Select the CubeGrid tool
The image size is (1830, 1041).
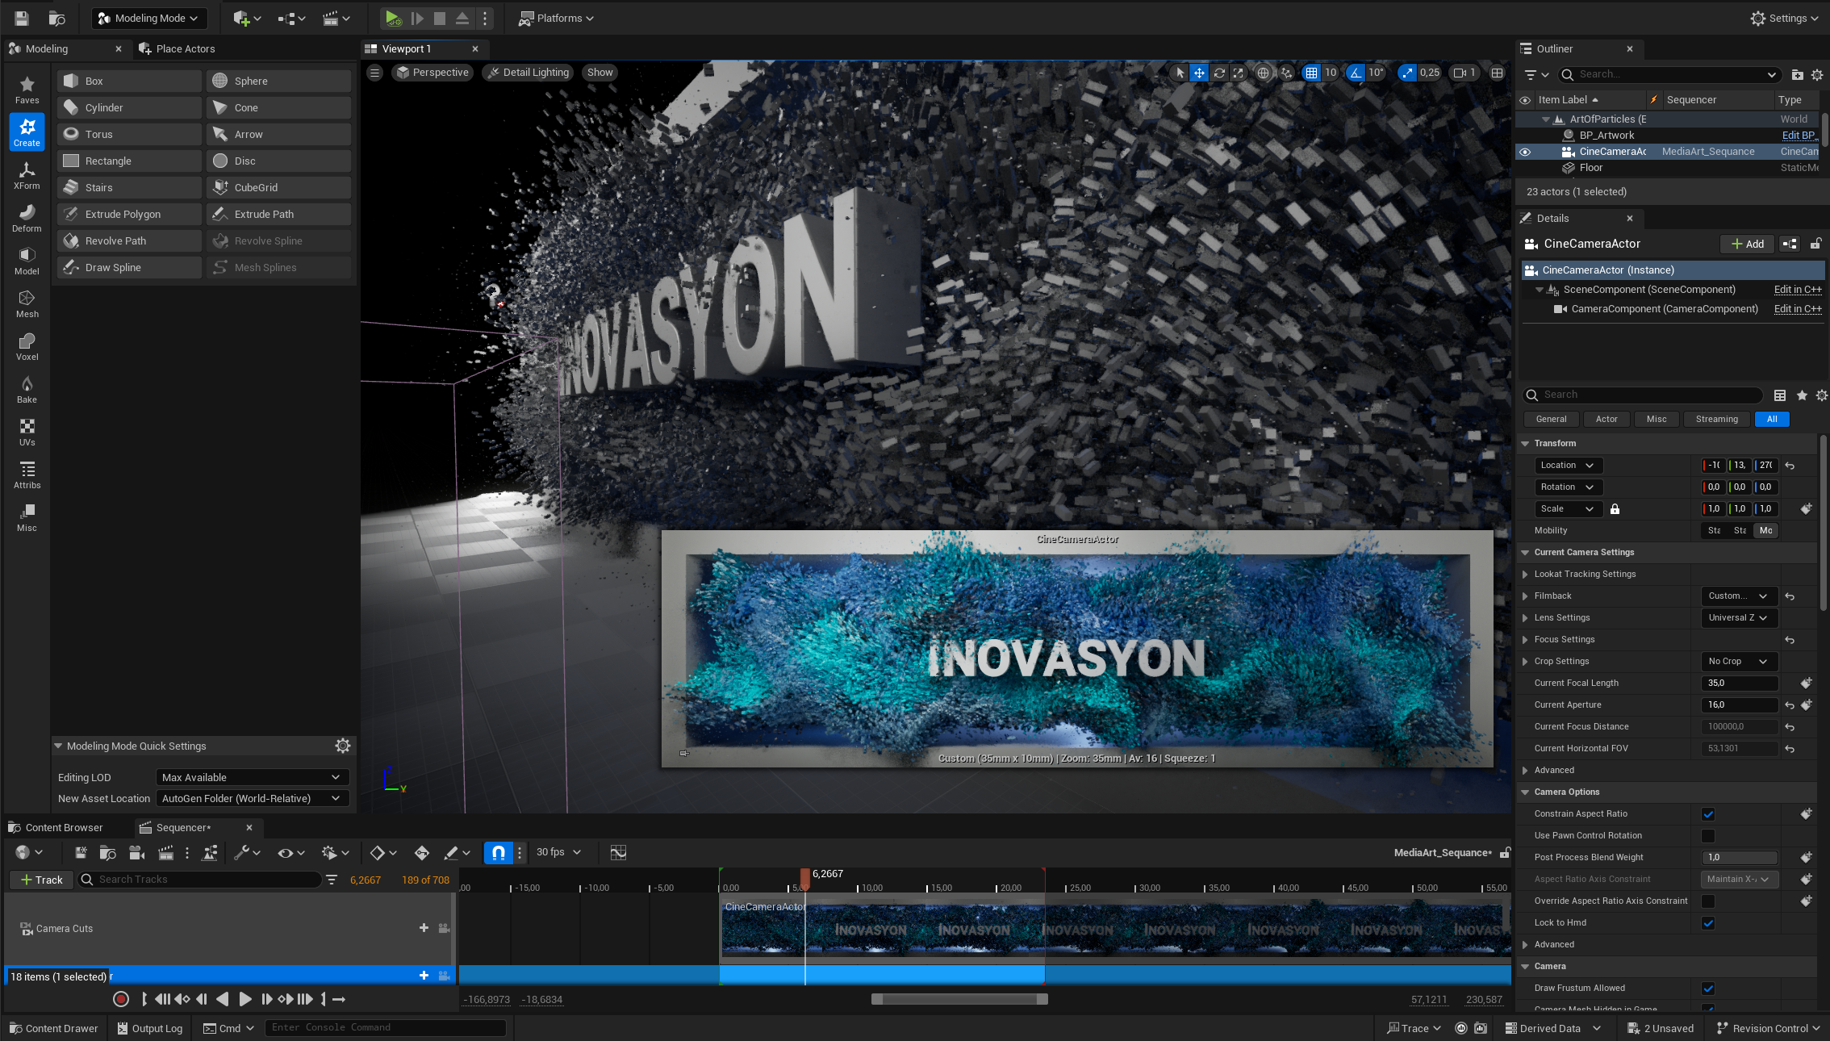coord(278,187)
